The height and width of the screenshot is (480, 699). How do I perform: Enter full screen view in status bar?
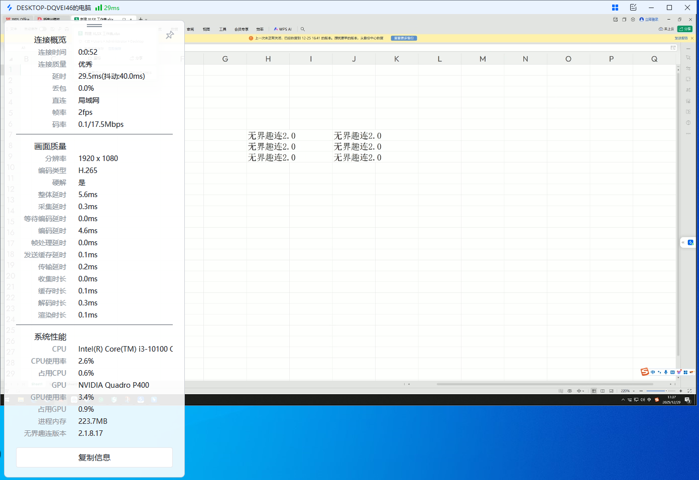pos(689,391)
